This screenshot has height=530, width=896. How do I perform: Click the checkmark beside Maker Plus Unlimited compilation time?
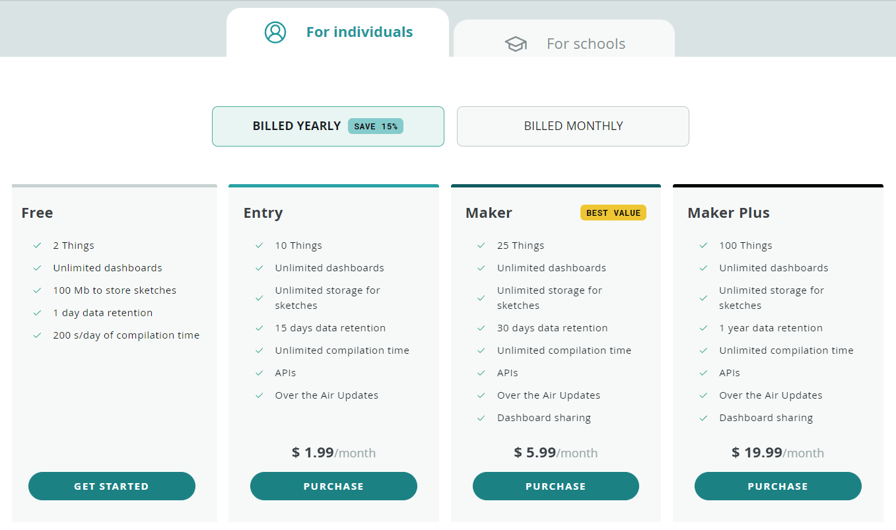704,350
